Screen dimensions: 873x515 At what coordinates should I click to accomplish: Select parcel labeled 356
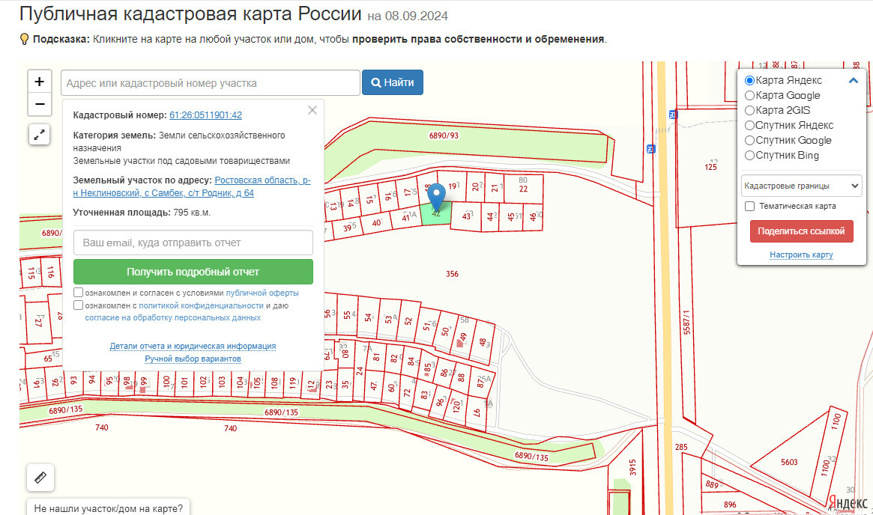click(452, 274)
